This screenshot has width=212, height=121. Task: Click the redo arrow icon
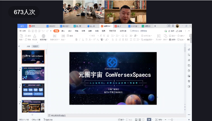pyautogui.click(x=47, y=31)
